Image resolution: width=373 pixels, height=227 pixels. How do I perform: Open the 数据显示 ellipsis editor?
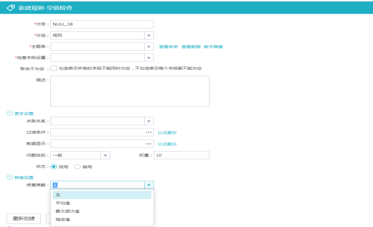coord(149,144)
